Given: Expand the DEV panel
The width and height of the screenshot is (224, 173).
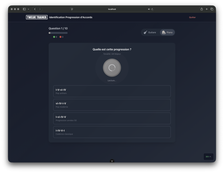Looking at the screenshot, I should tap(208, 157).
